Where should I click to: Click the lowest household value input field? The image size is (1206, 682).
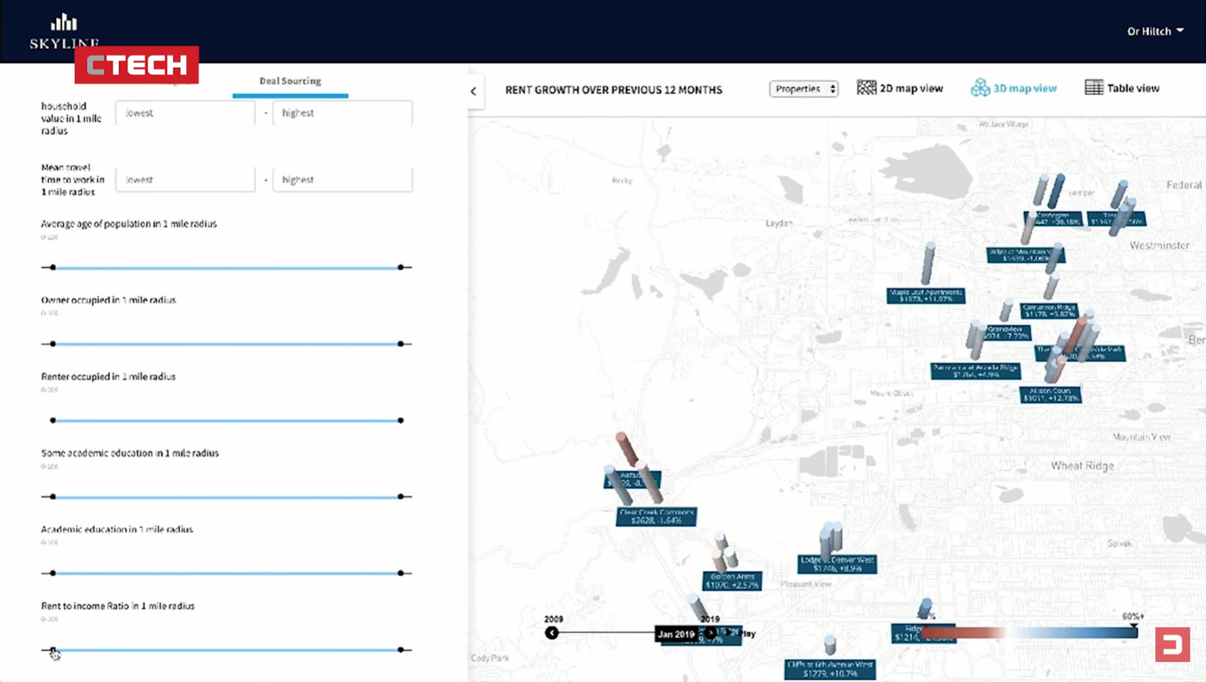pos(185,112)
